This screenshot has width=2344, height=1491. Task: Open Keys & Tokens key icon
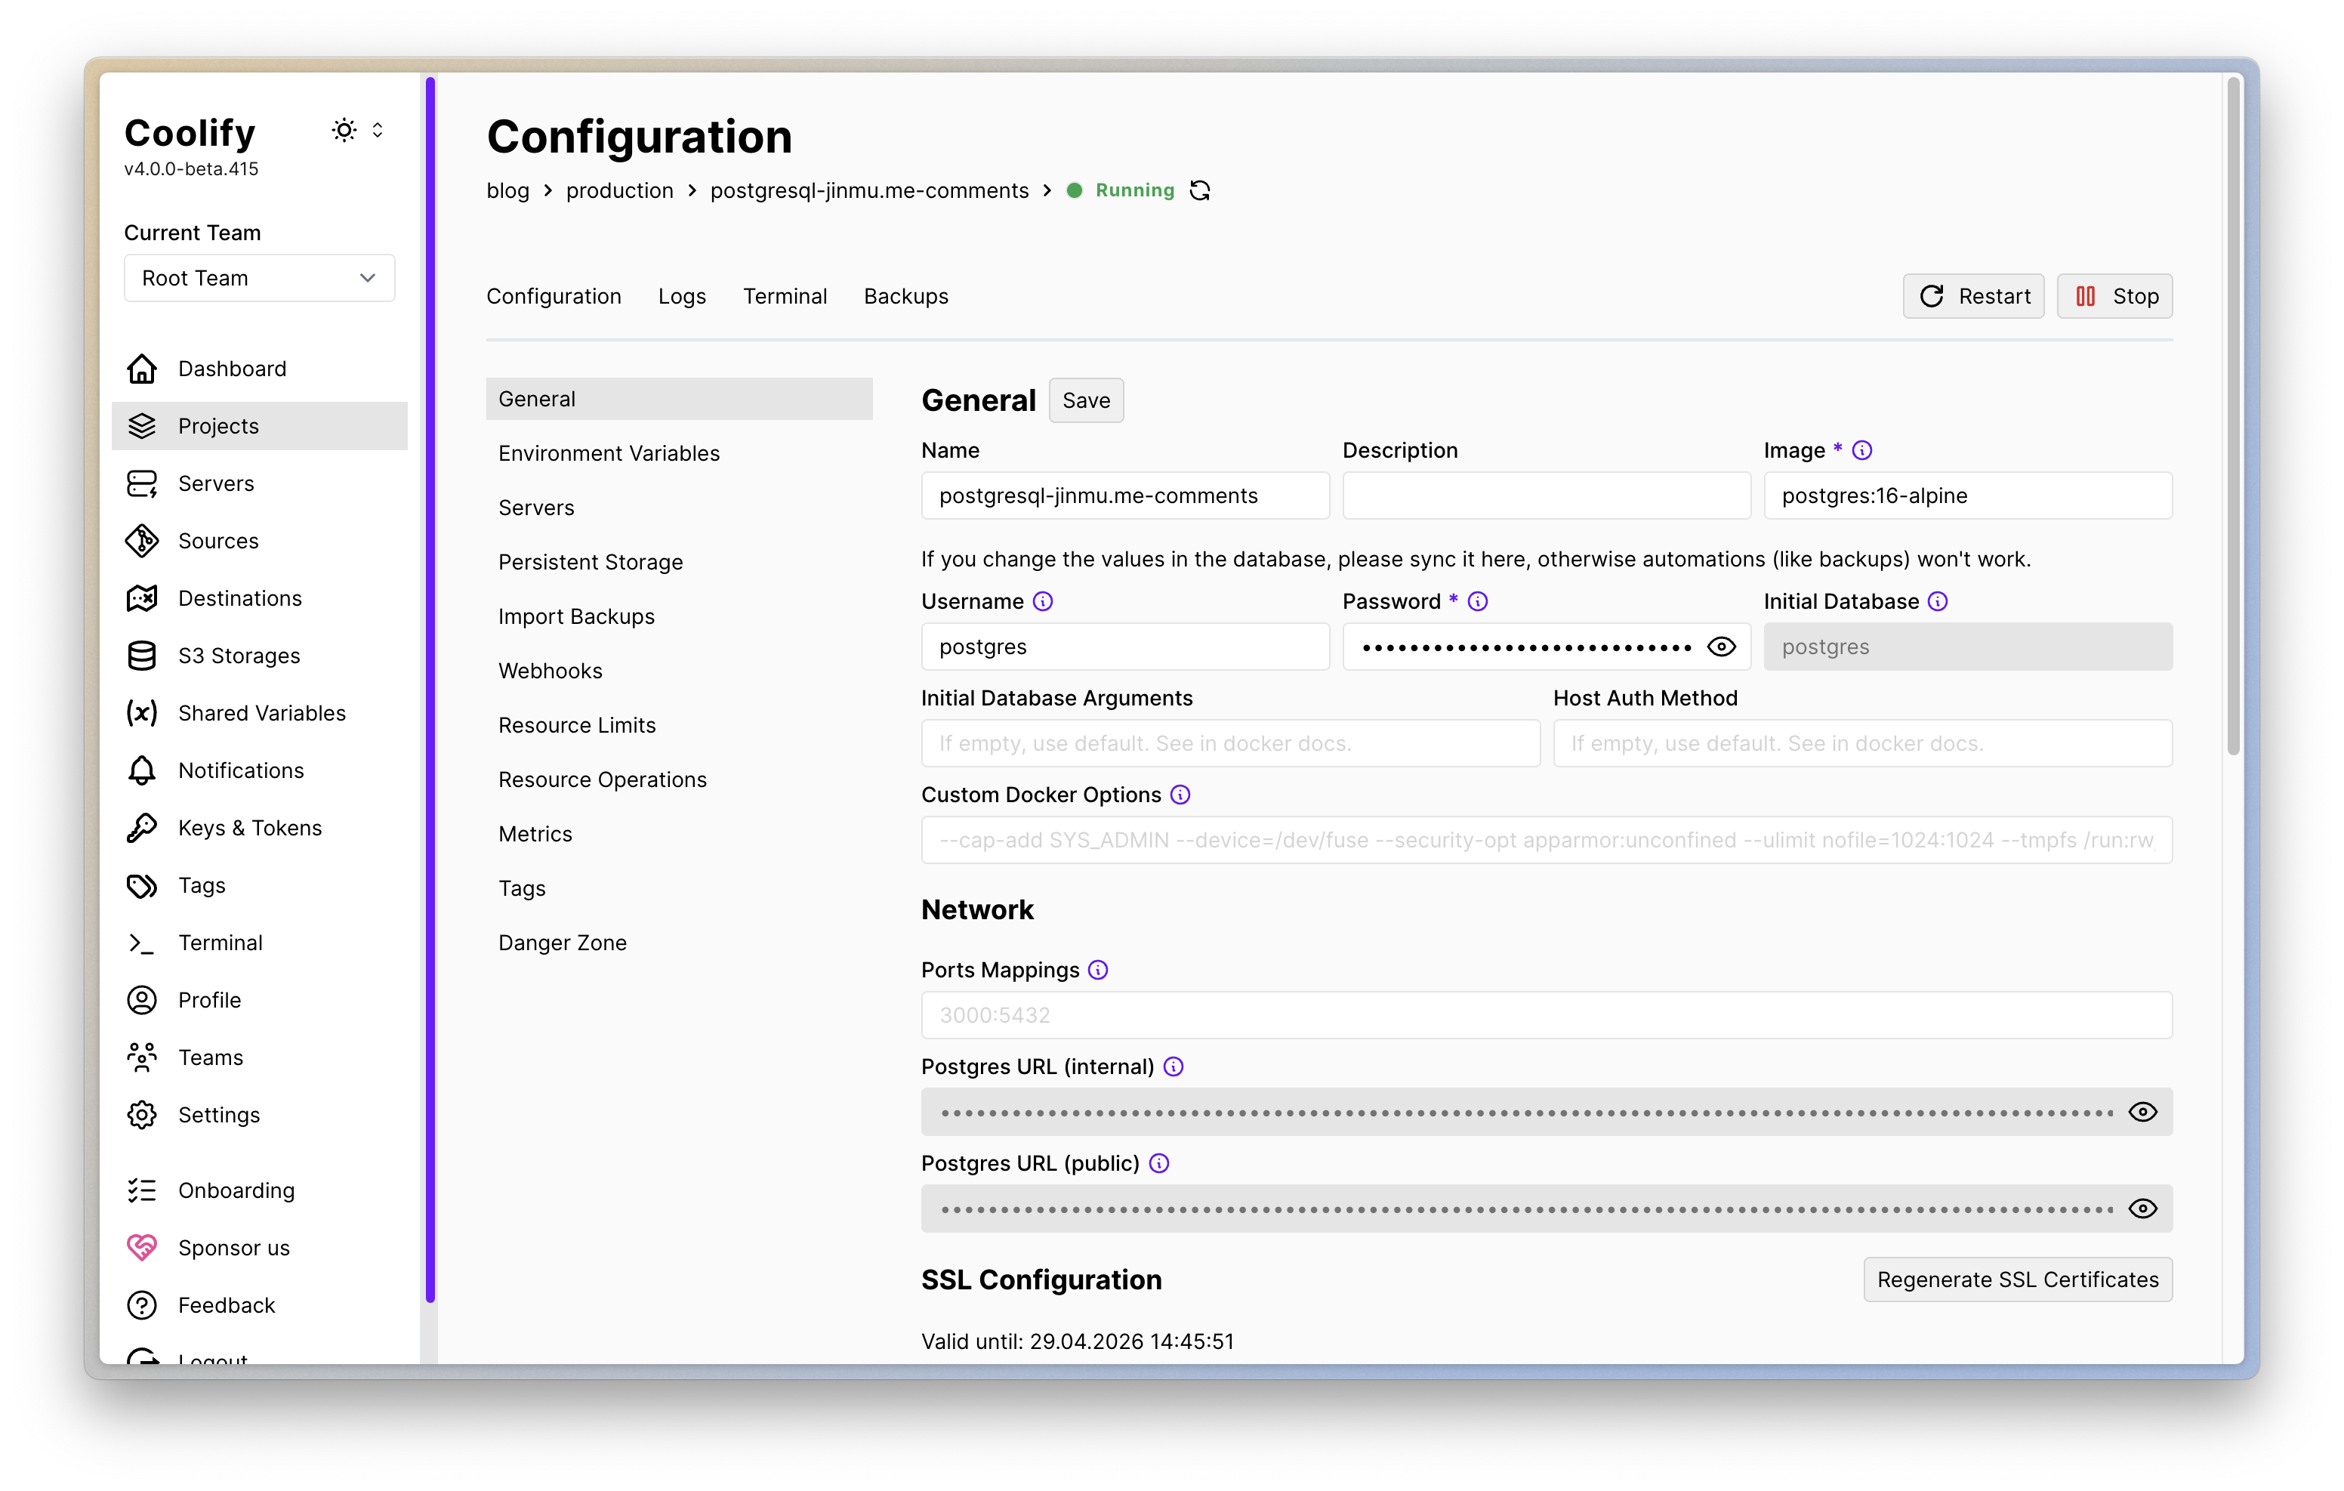coord(142,828)
